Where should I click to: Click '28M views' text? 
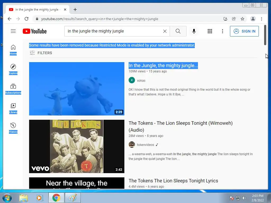(136, 136)
